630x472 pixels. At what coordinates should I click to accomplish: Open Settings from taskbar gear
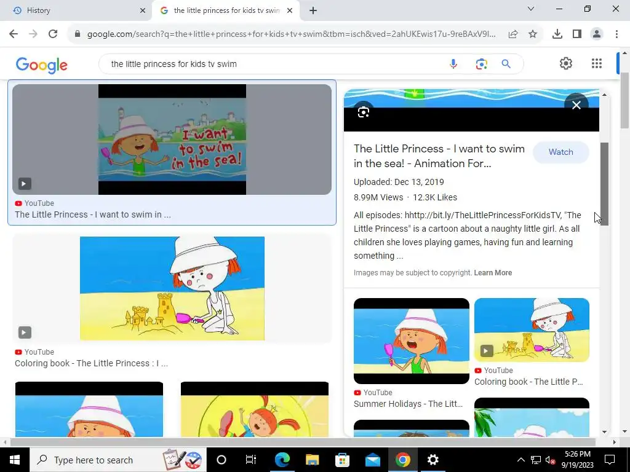pos(433,460)
